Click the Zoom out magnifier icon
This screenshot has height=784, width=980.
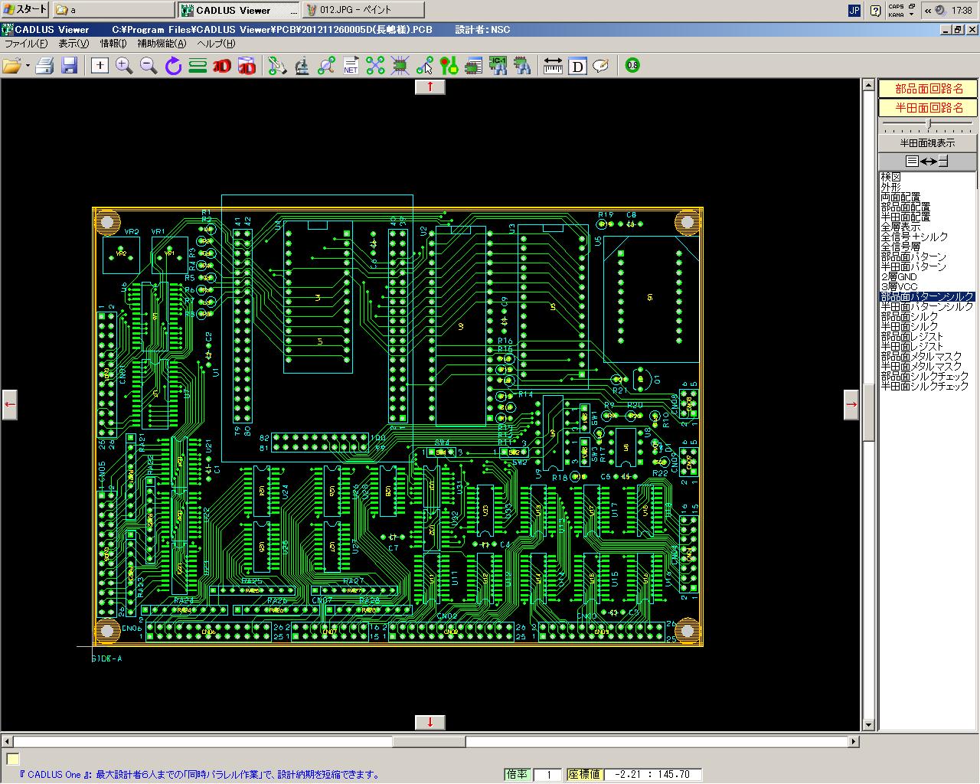149,66
